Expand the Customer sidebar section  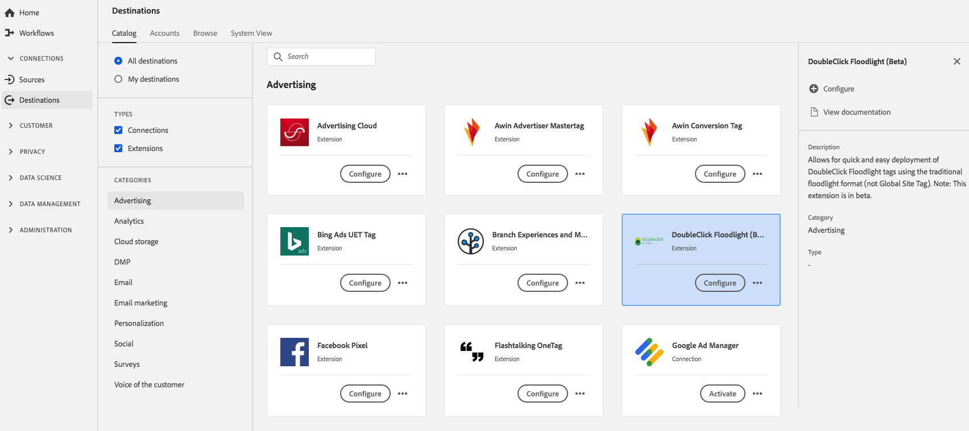pos(11,125)
